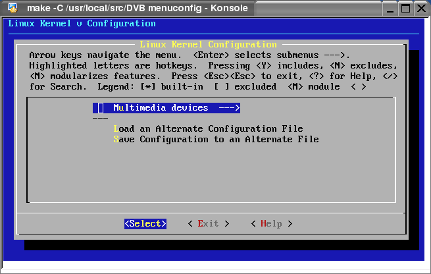Click the empty < > legend symbol
The height and width of the screenshot is (274, 431).
coord(358,87)
